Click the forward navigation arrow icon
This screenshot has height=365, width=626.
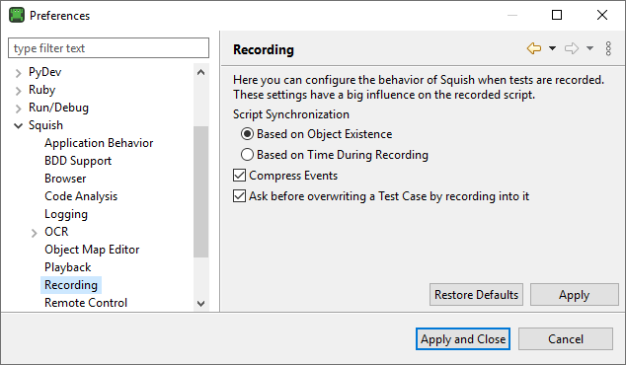coord(572,48)
